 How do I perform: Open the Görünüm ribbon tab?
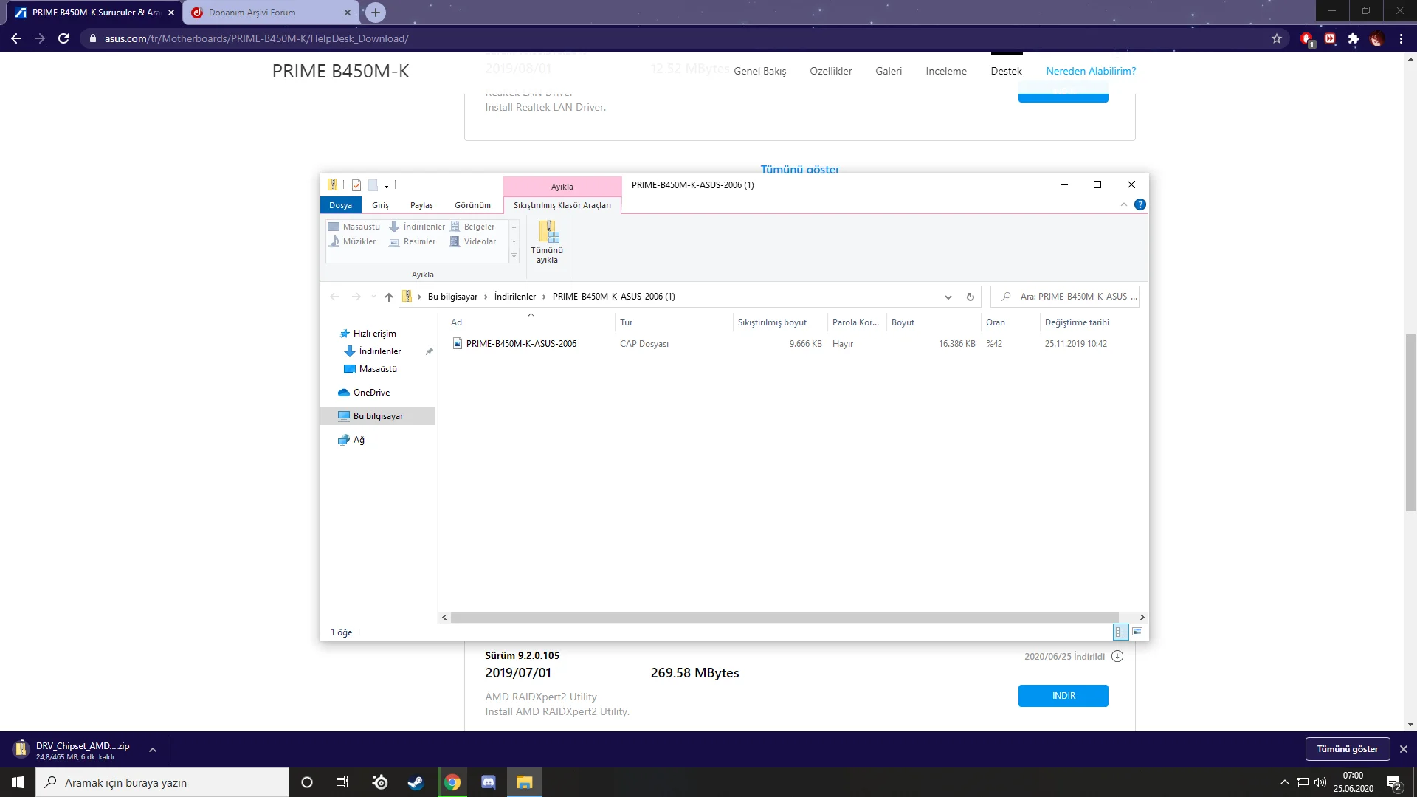click(x=472, y=205)
